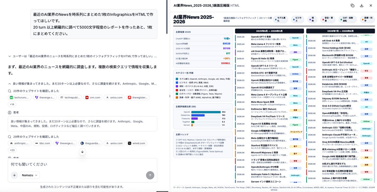Select the 安全・軍事 category pill
Viewport: 377px width, 192px height.
329,19
